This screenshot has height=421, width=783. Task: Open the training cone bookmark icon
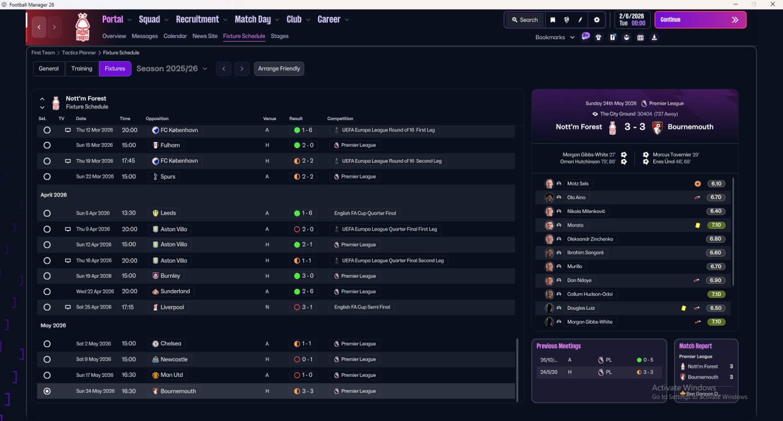(655, 37)
